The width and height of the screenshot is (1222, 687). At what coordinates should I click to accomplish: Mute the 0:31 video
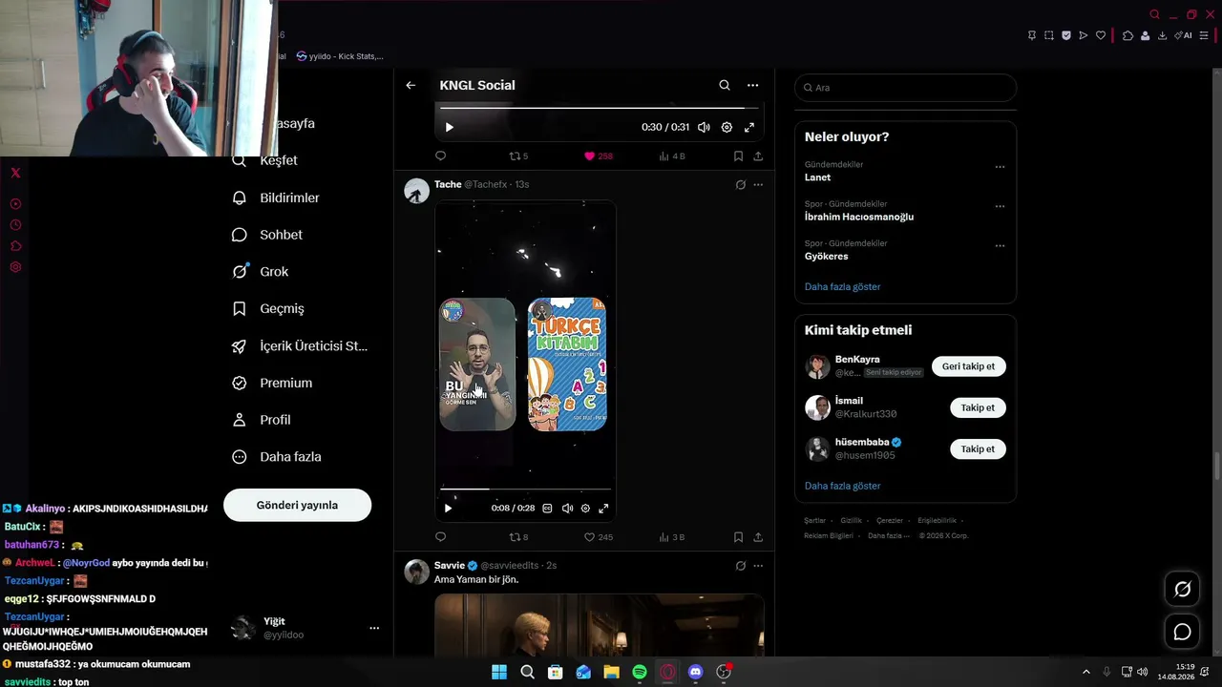704,127
